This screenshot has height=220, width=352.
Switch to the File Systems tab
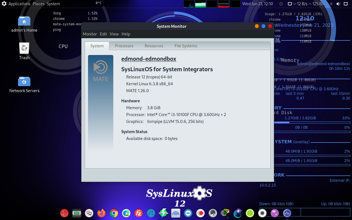coord(186,46)
